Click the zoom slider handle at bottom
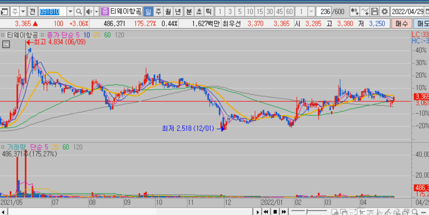This screenshot has width=429, height=215. [306, 211]
